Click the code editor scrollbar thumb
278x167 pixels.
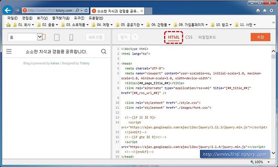point(273,56)
